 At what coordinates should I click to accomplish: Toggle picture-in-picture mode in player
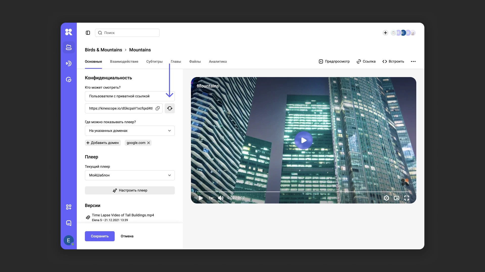point(397,198)
